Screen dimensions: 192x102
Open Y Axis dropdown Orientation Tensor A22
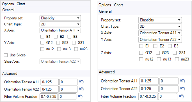[160, 39]
